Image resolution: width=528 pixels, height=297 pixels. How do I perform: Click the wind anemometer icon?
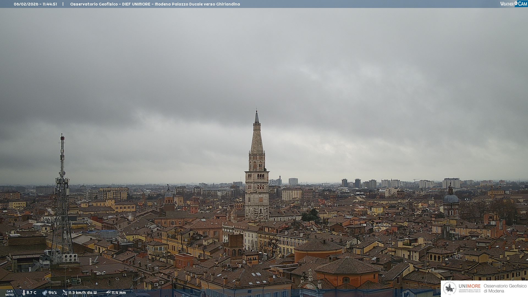point(65,293)
